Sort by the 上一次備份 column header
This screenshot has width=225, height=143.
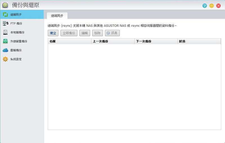pyautogui.click(x=113, y=41)
